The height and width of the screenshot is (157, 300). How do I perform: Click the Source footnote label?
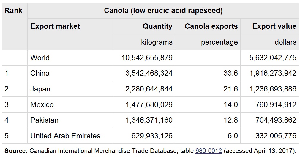click(x=16, y=151)
